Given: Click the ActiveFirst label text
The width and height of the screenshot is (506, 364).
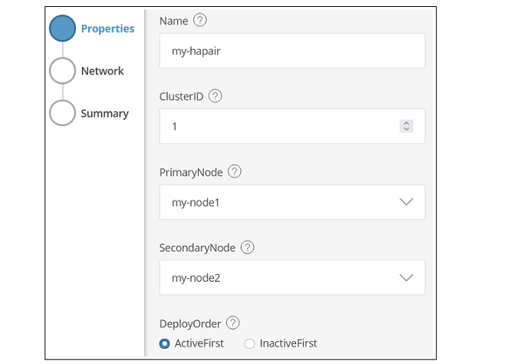Looking at the screenshot, I should [x=199, y=343].
